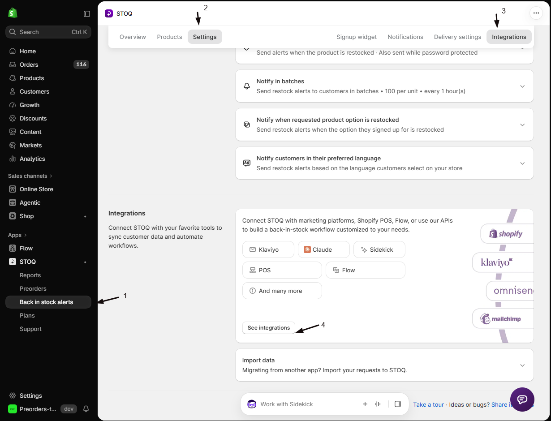The image size is (551, 421).
Task: Click the Orders inbox icon
Action: pos(13,64)
